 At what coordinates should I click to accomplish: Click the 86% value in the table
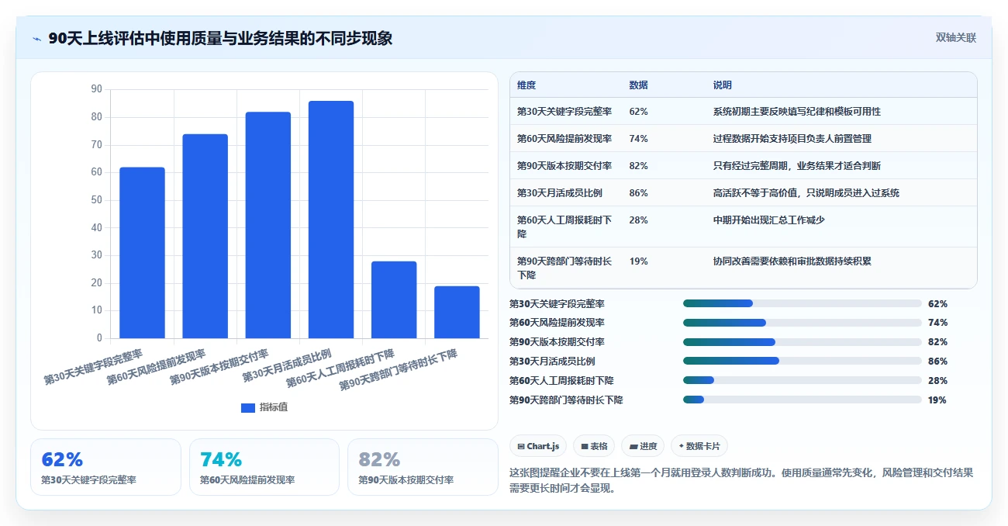point(639,193)
